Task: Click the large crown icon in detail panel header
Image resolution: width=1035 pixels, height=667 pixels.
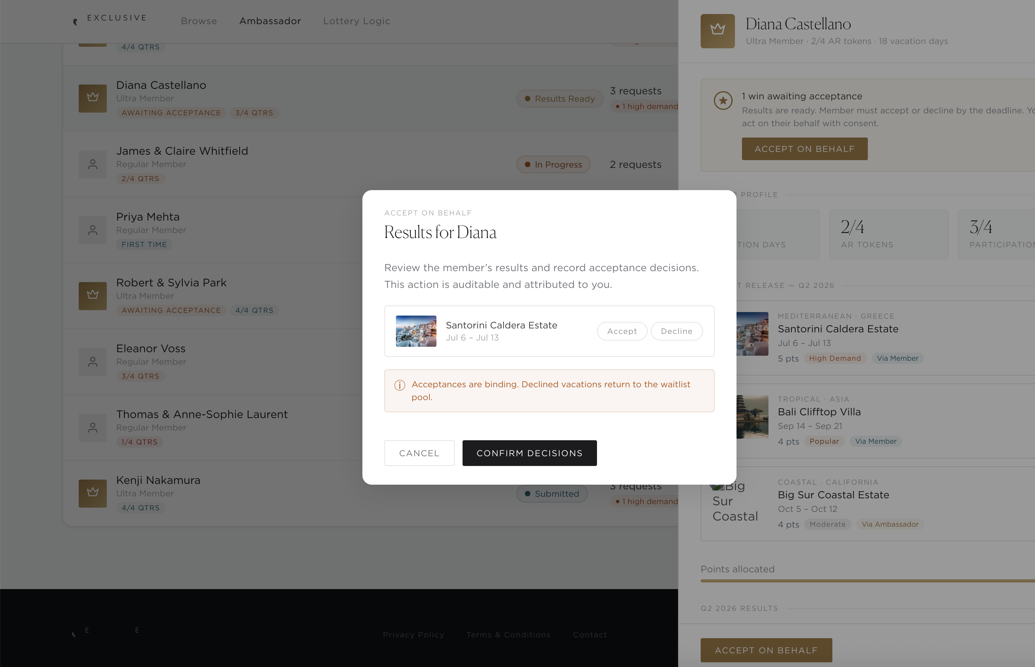Action: (717, 31)
